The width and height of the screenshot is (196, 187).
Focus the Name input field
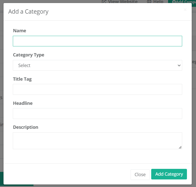click(x=97, y=41)
